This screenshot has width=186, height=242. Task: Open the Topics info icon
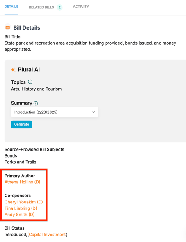[30, 82]
